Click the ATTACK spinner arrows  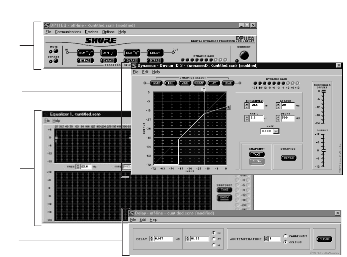coord(278,106)
